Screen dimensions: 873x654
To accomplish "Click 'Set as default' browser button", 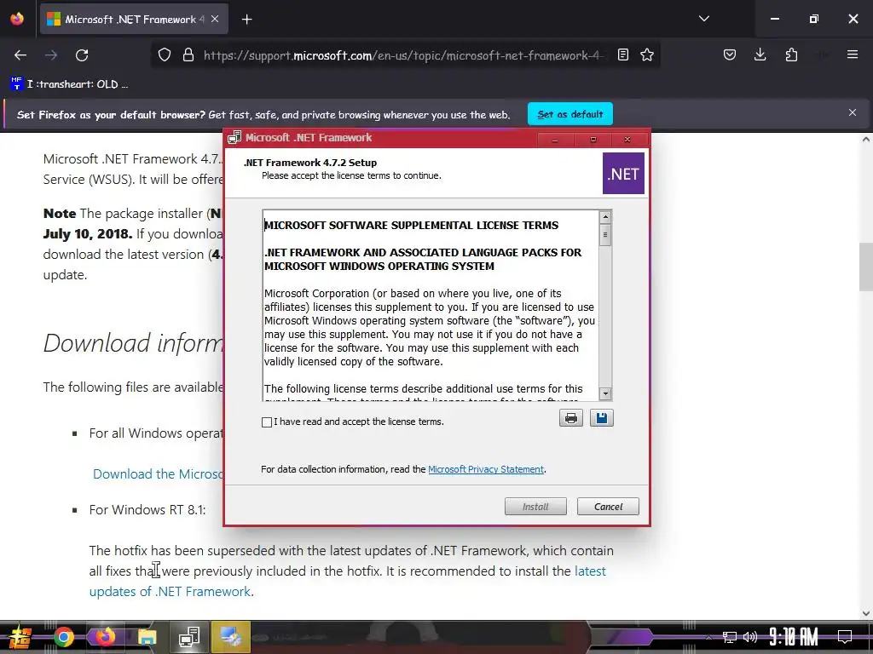I will click(x=570, y=114).
